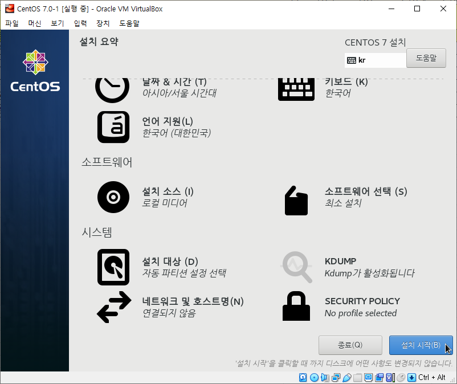Click the CENTOS 7 설치 heading
The image size is (457, 384).
tap(376, 43)
